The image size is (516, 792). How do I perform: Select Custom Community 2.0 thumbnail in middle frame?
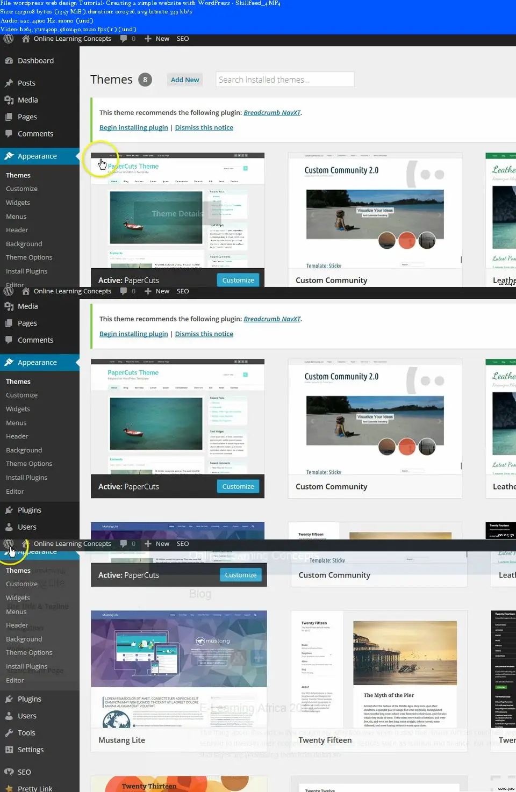point(375,417)
